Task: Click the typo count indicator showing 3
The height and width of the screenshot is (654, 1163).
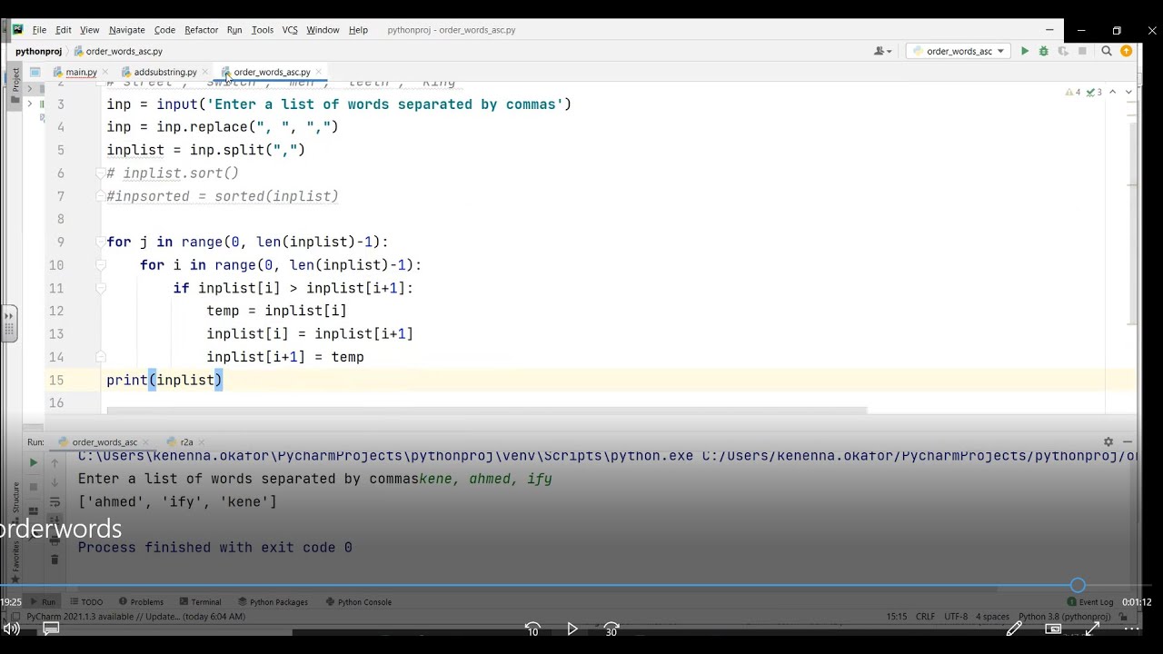Action: pyautogui.click(x=1094, y=92)
